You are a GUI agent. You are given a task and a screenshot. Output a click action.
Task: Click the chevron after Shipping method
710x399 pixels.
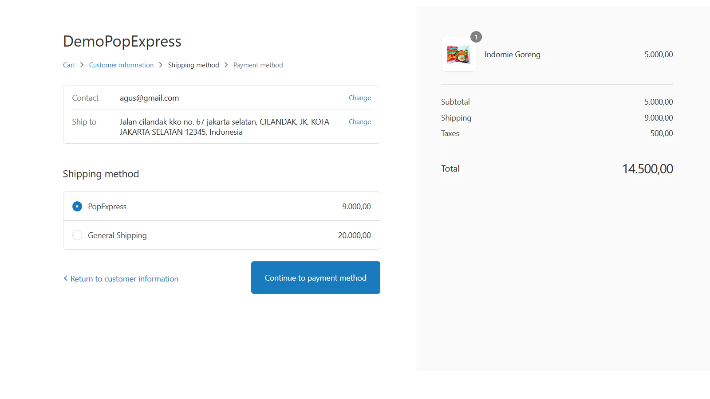point(226,65)
